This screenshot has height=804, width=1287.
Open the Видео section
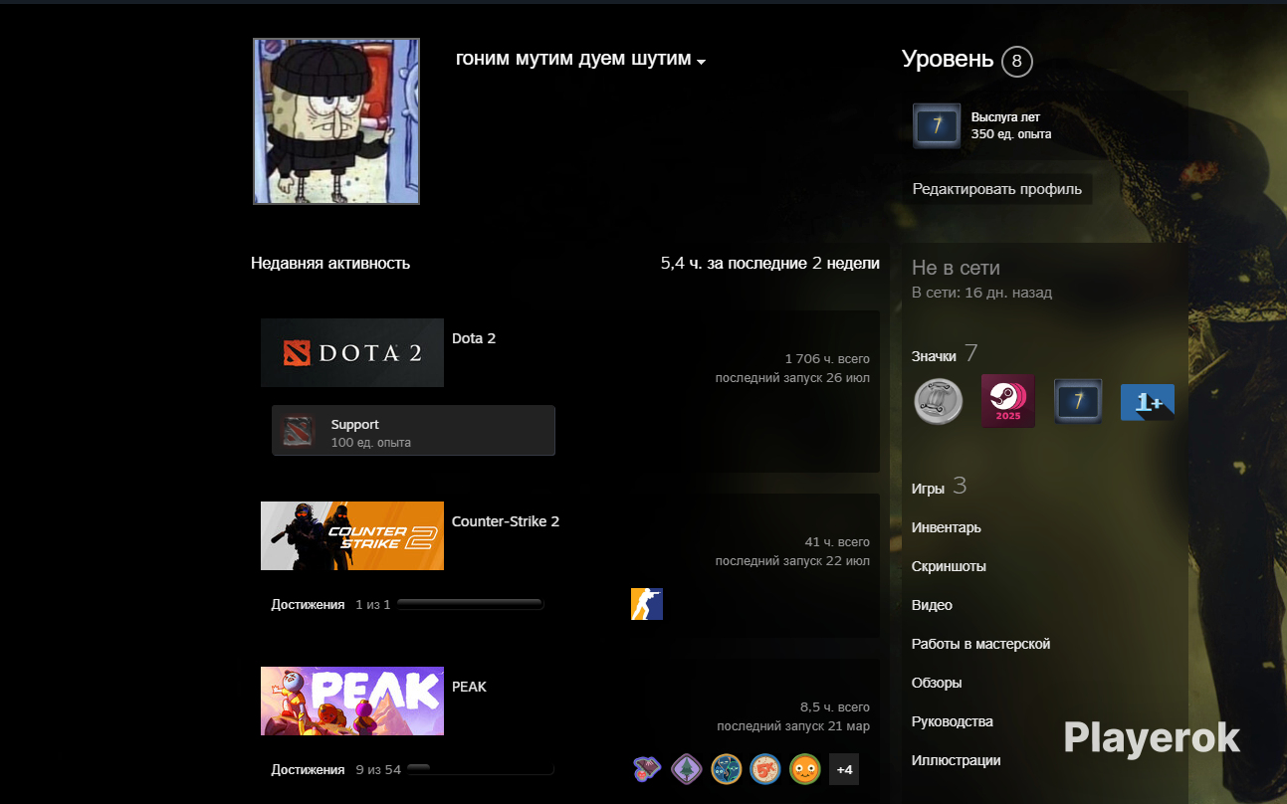[932, 605]
